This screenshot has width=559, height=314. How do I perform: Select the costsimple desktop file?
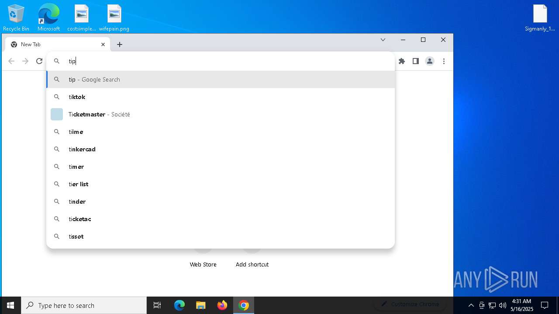coord(82,18)
